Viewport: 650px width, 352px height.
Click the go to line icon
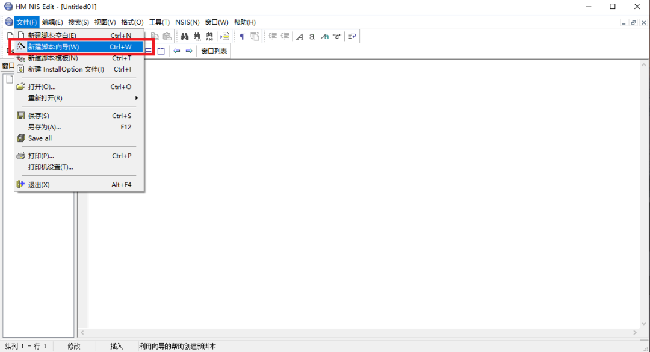[225, 36]
